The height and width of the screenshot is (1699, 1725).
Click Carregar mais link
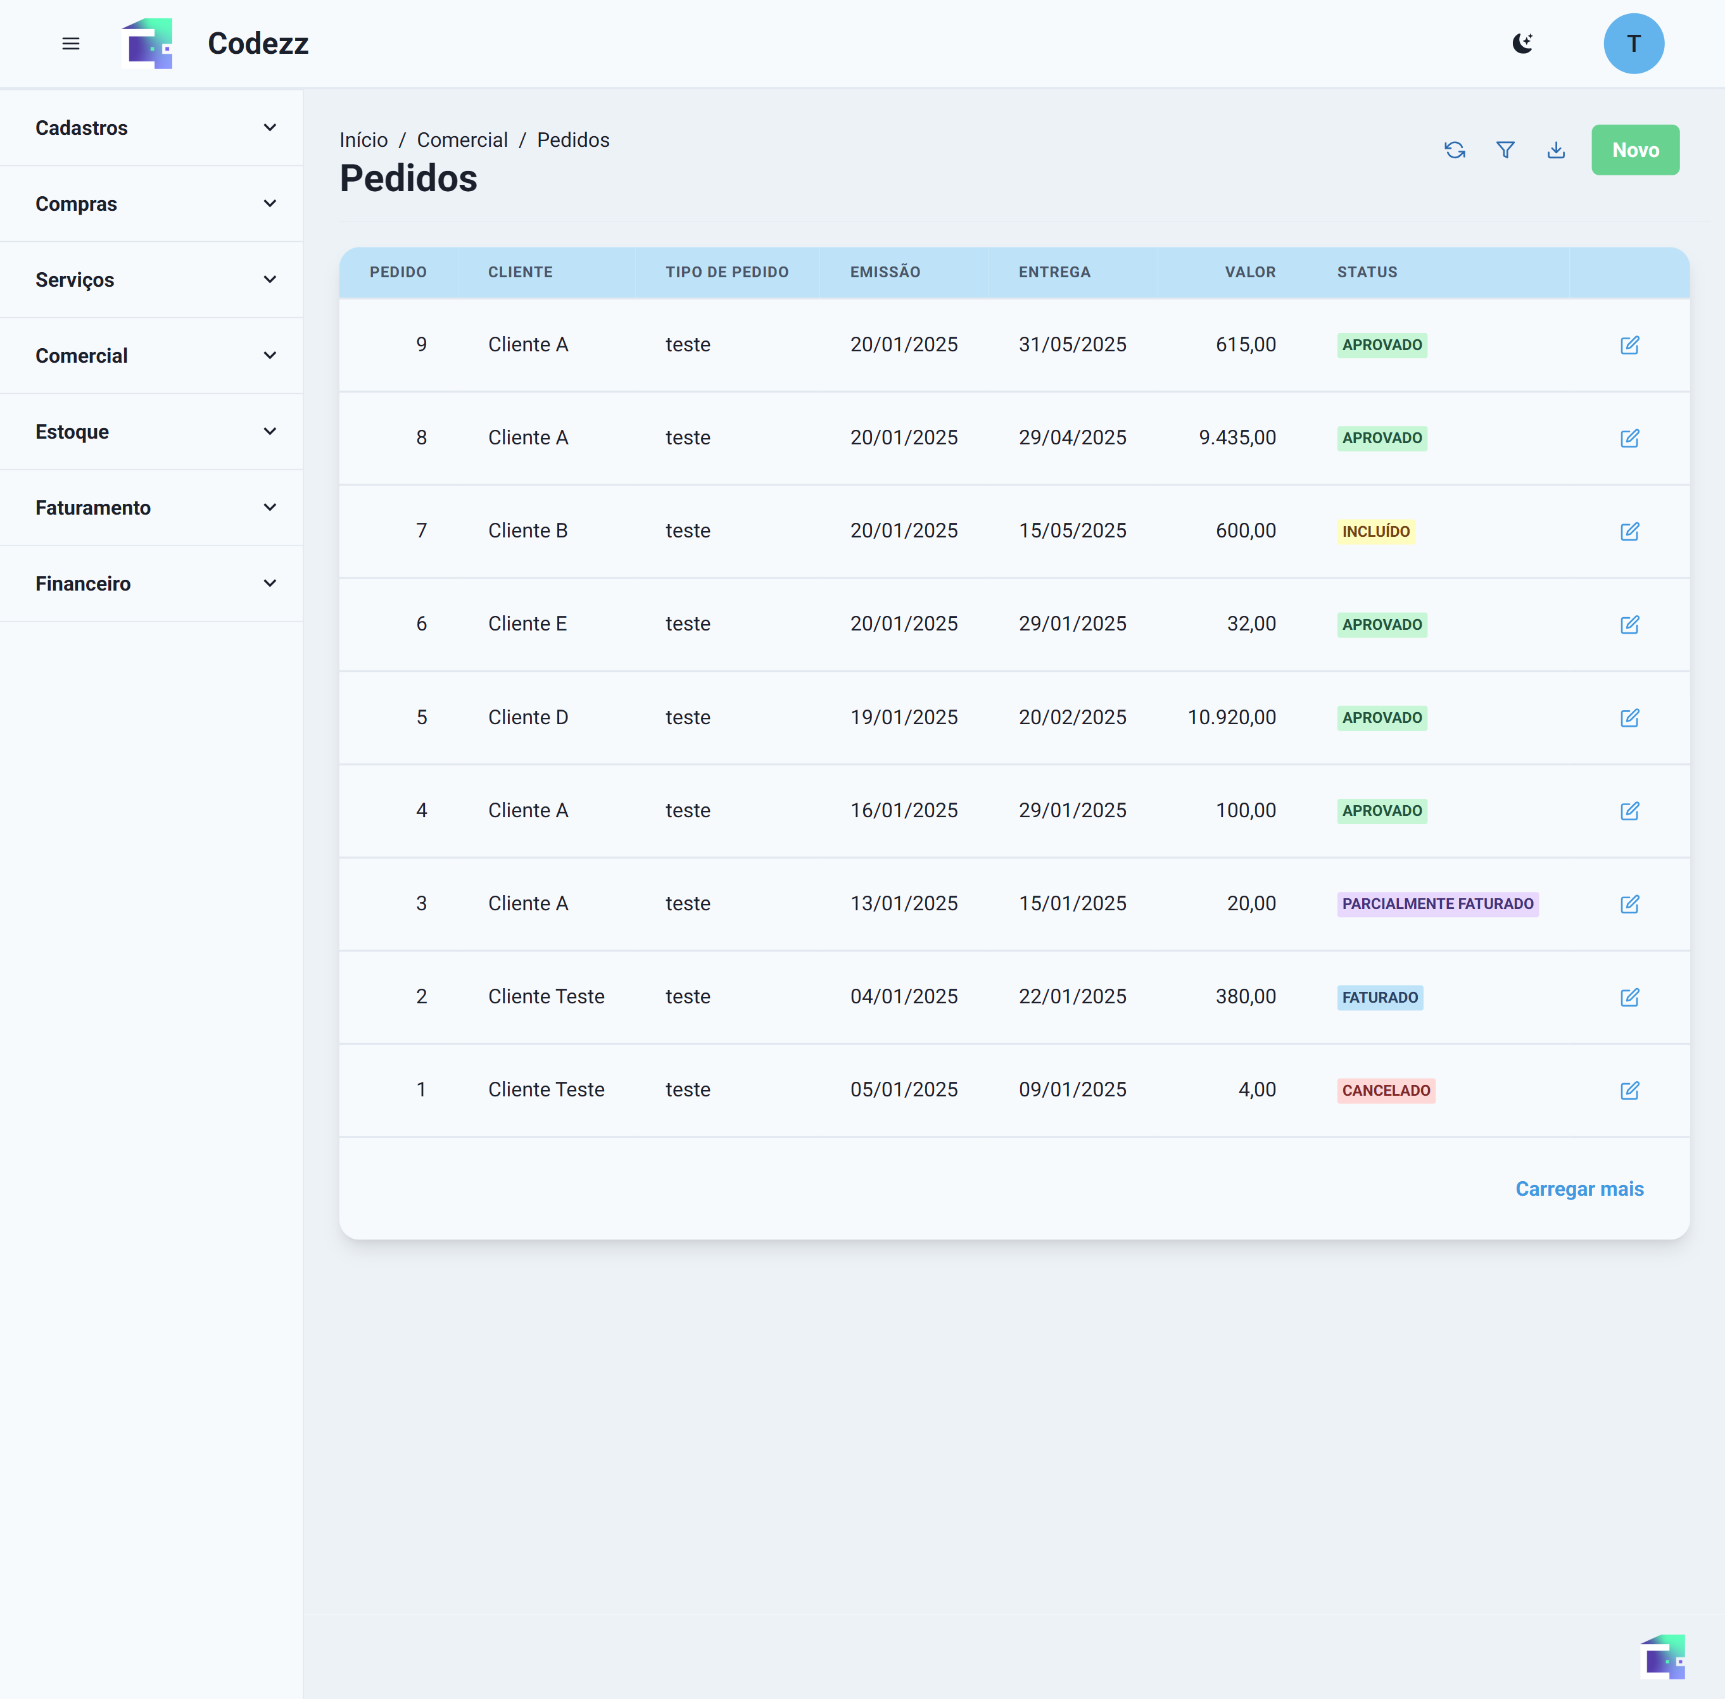click(x=1579, y=1189)
